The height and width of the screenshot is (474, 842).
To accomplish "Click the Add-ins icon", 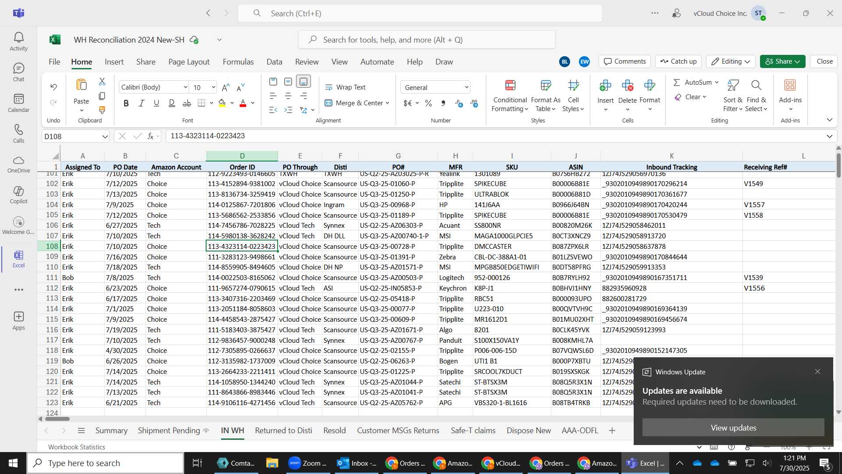I will pos(790,86).
